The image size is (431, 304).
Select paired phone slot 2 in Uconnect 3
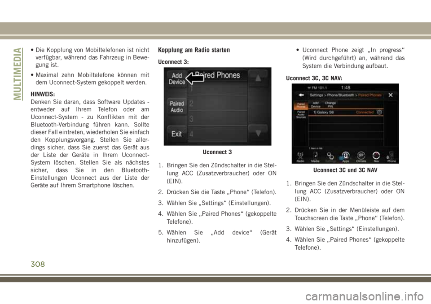218,104
